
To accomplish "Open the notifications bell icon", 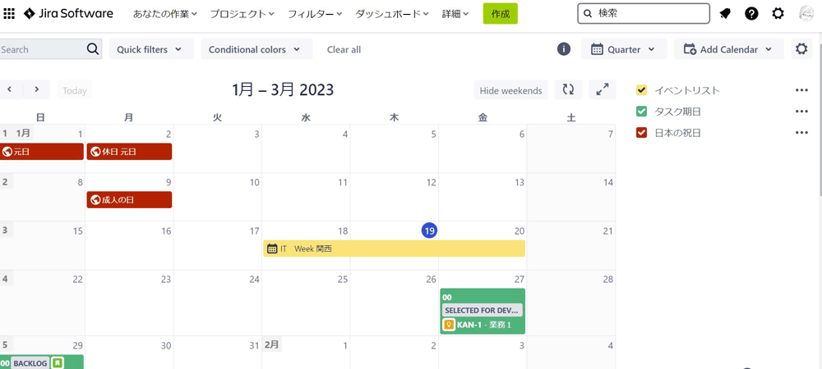I will pos(725,14).
